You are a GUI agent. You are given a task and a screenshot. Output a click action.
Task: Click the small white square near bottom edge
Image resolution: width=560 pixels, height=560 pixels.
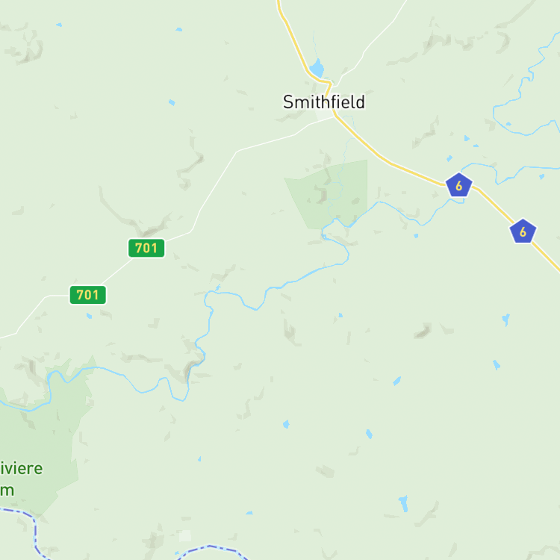[x=185, y=535]
